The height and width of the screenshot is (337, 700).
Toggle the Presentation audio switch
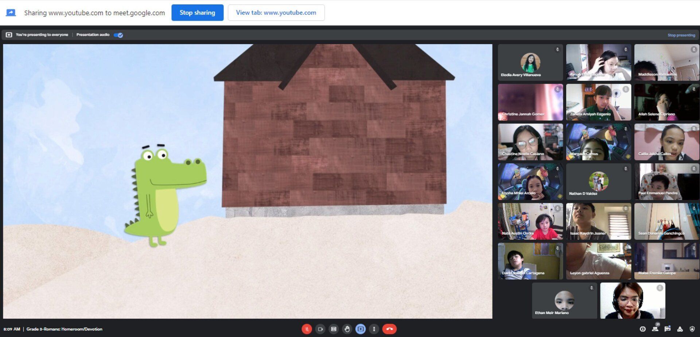coord(118,35)
